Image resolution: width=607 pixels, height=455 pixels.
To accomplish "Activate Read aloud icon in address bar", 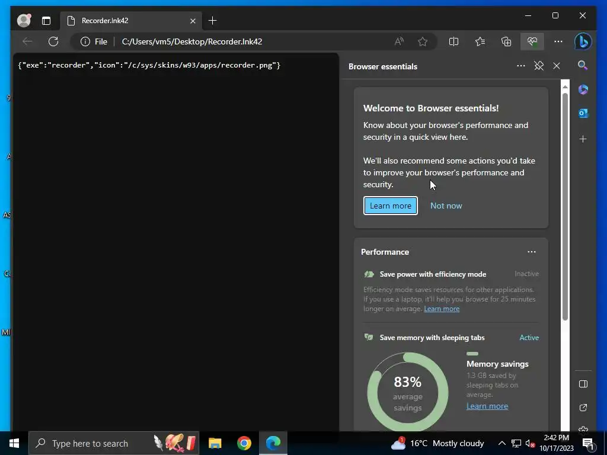I will click(x=399, y=41).
